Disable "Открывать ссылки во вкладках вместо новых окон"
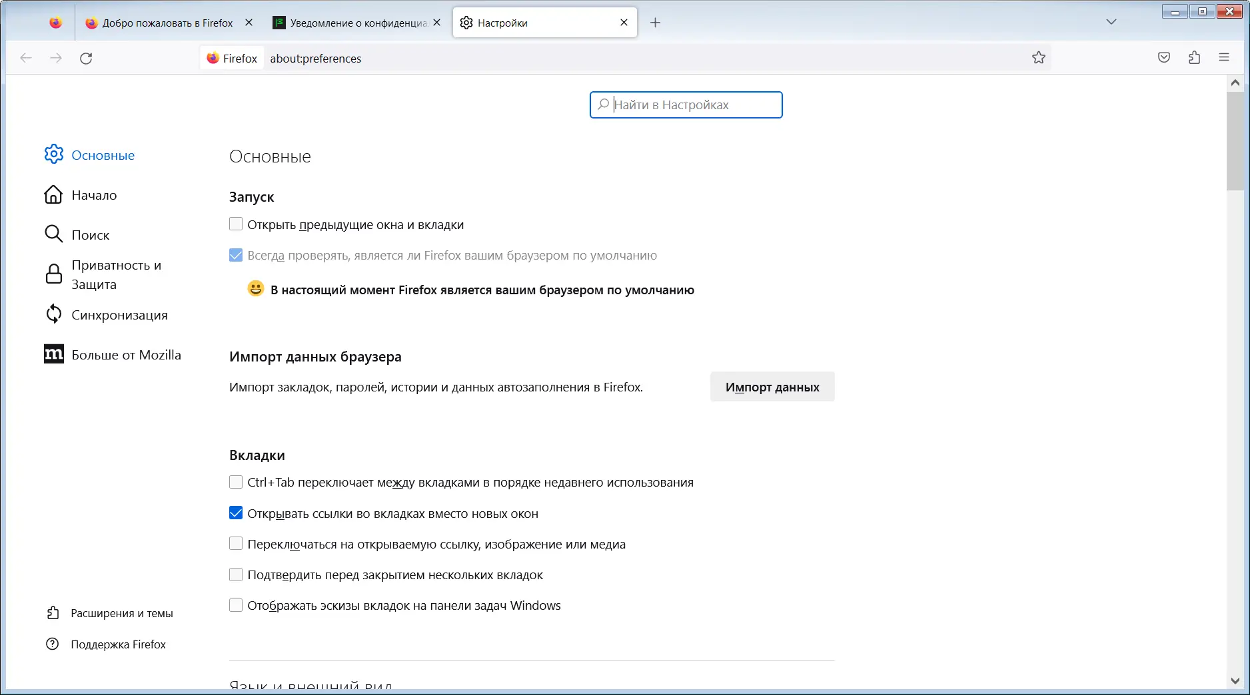Screen dimensions: 1250x695 [x=236, y=513]
